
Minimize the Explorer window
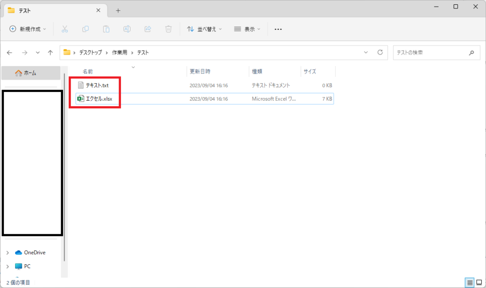pos(437,7)
